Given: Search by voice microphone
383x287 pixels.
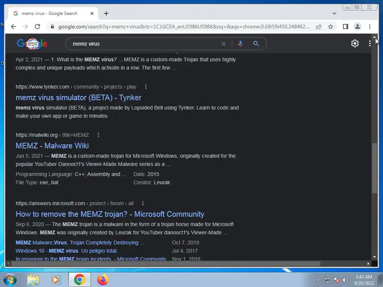Looking at the screenshot, I should (240, 44).
